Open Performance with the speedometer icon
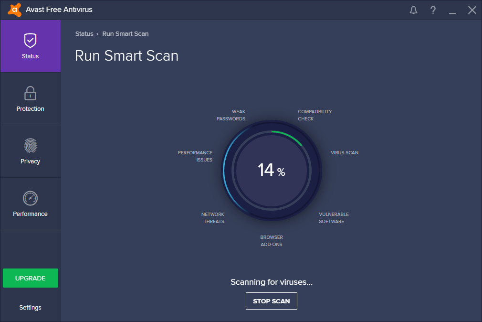The height and width of the screenshot is (322, 482). 30,198
